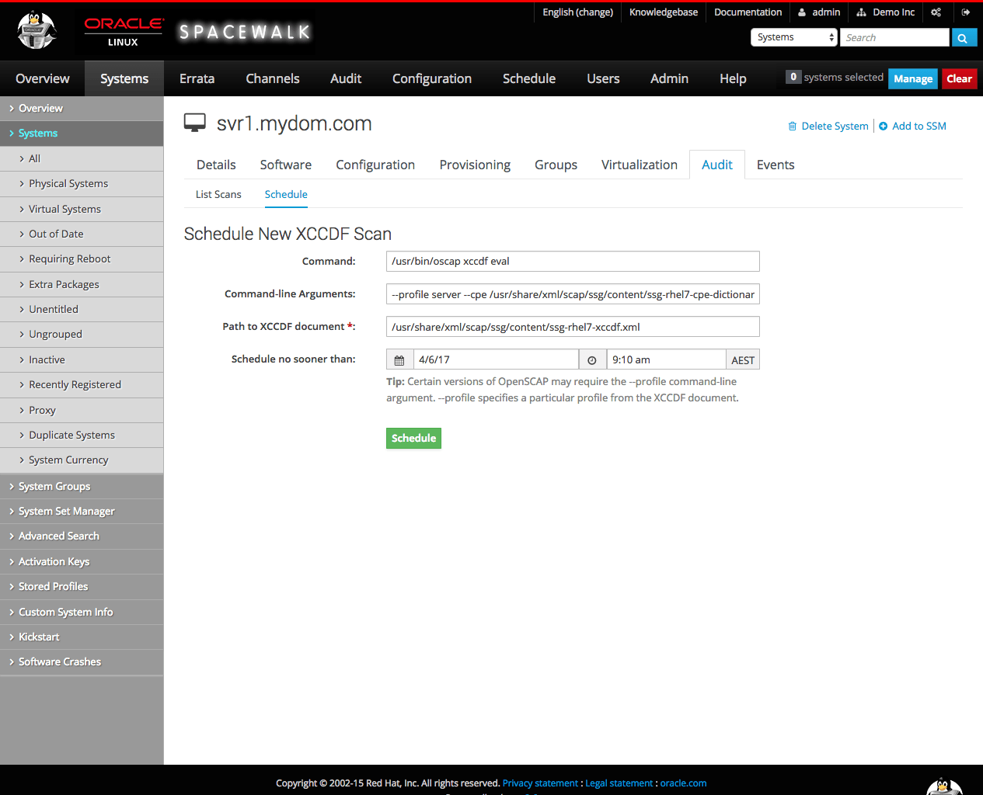This screenshot has width=983, height=795.
Task: Click the search magnifier button
Action: [964, 38]
